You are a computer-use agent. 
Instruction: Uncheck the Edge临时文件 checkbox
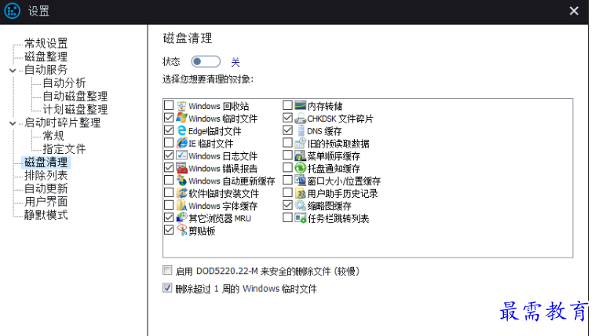click(169, 130)
